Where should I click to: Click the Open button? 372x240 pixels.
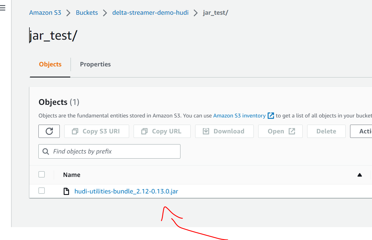(280, 131)
